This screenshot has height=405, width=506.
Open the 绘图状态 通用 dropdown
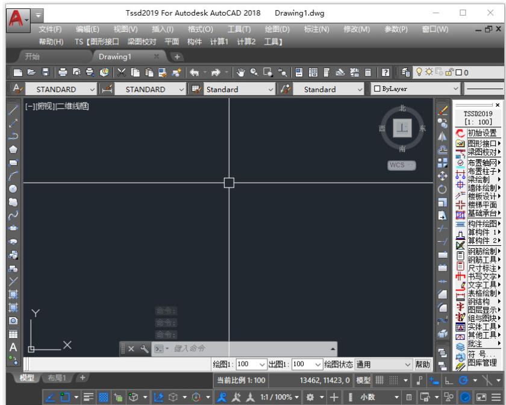(x=407, y=365)
